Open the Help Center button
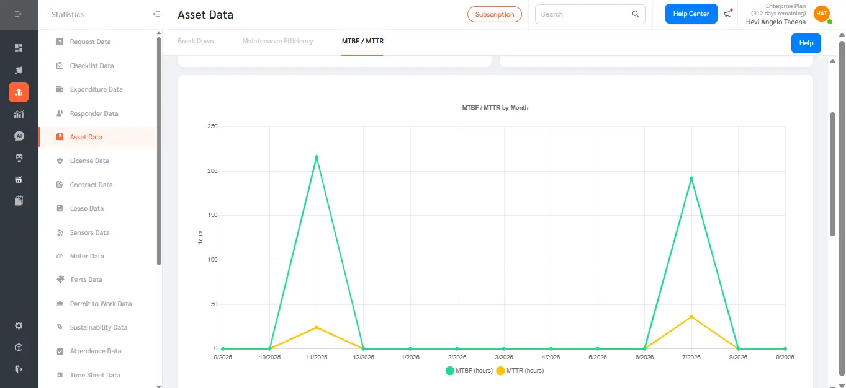This screenshot has height=388, width=846. click(x=691, y=14)
